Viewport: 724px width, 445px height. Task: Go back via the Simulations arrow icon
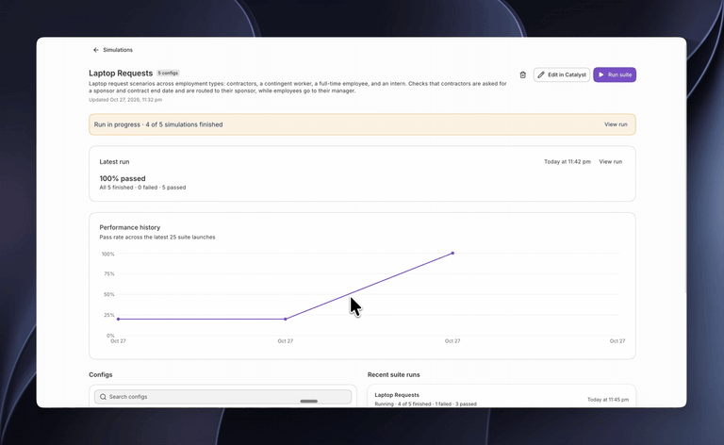pos(95,50)
